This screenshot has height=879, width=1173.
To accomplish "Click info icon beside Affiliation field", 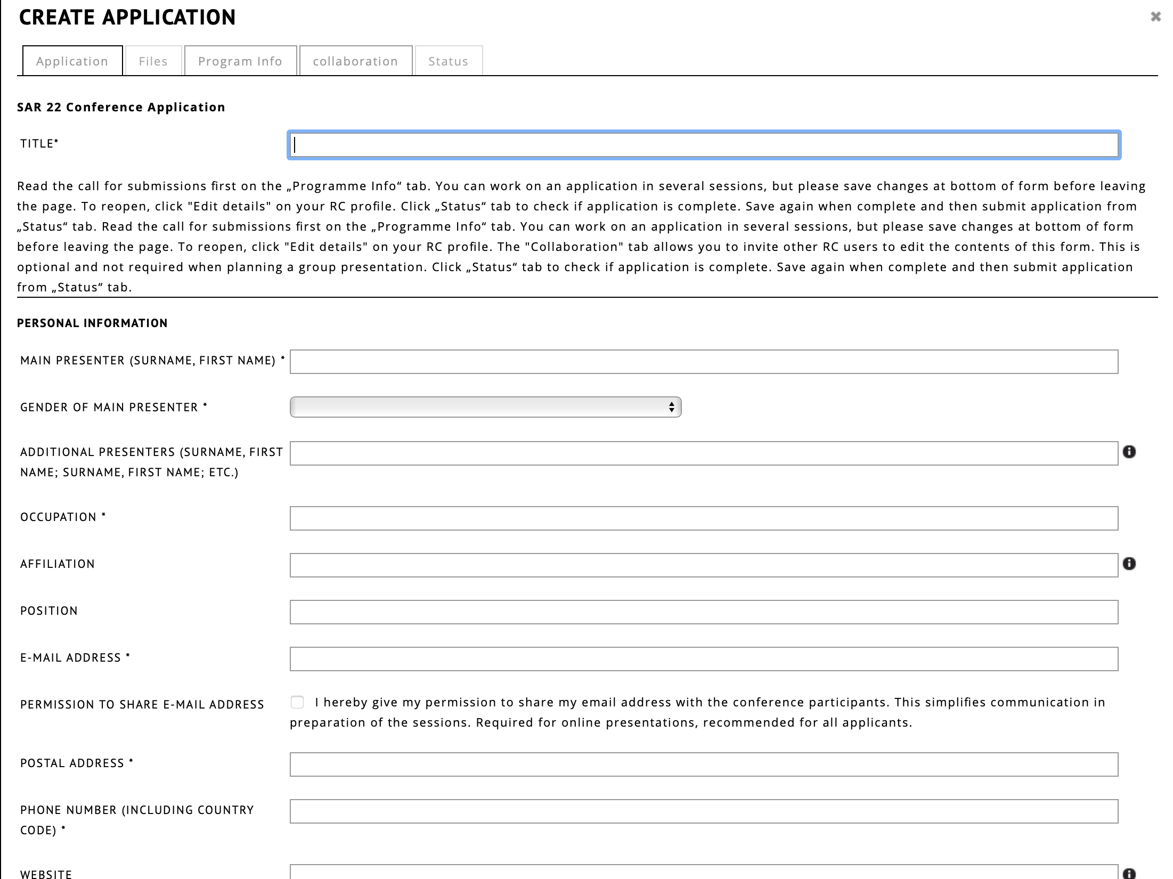I will click(x=1129, y=564).
